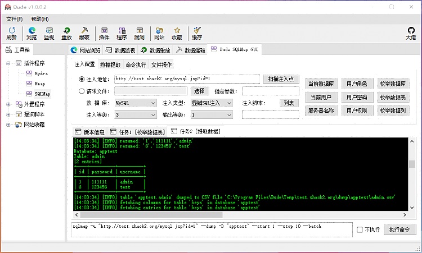This screenshot has height=253, width=422.
Task: Click the 当前数据库 button
Action: tap(321, 84)
